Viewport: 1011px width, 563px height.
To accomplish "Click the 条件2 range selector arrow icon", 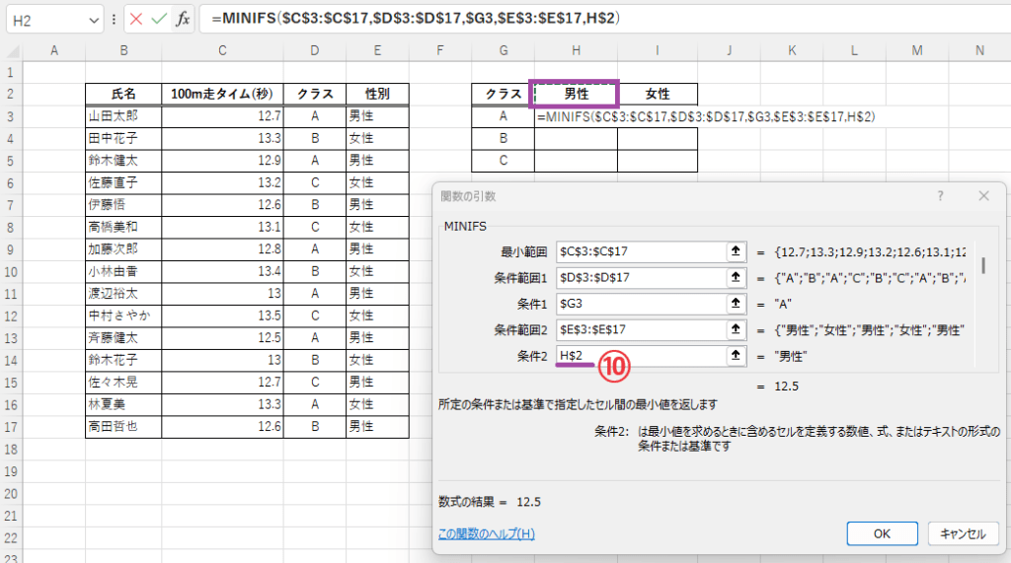I will click(735, 355).
